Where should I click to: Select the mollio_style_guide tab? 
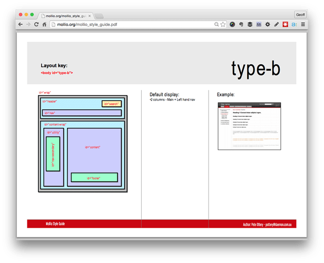point(63,16)
